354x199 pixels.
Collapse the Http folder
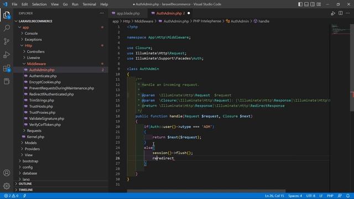click(28, 45)
